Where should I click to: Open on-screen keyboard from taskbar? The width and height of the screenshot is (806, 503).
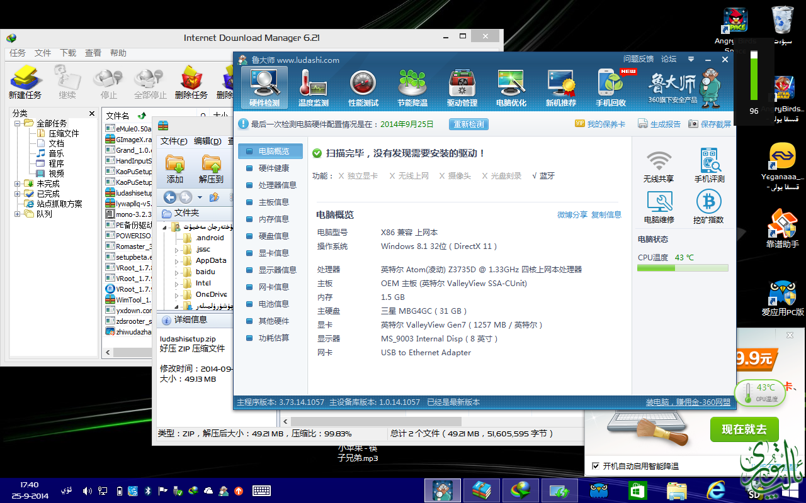[x=261, y=490]
